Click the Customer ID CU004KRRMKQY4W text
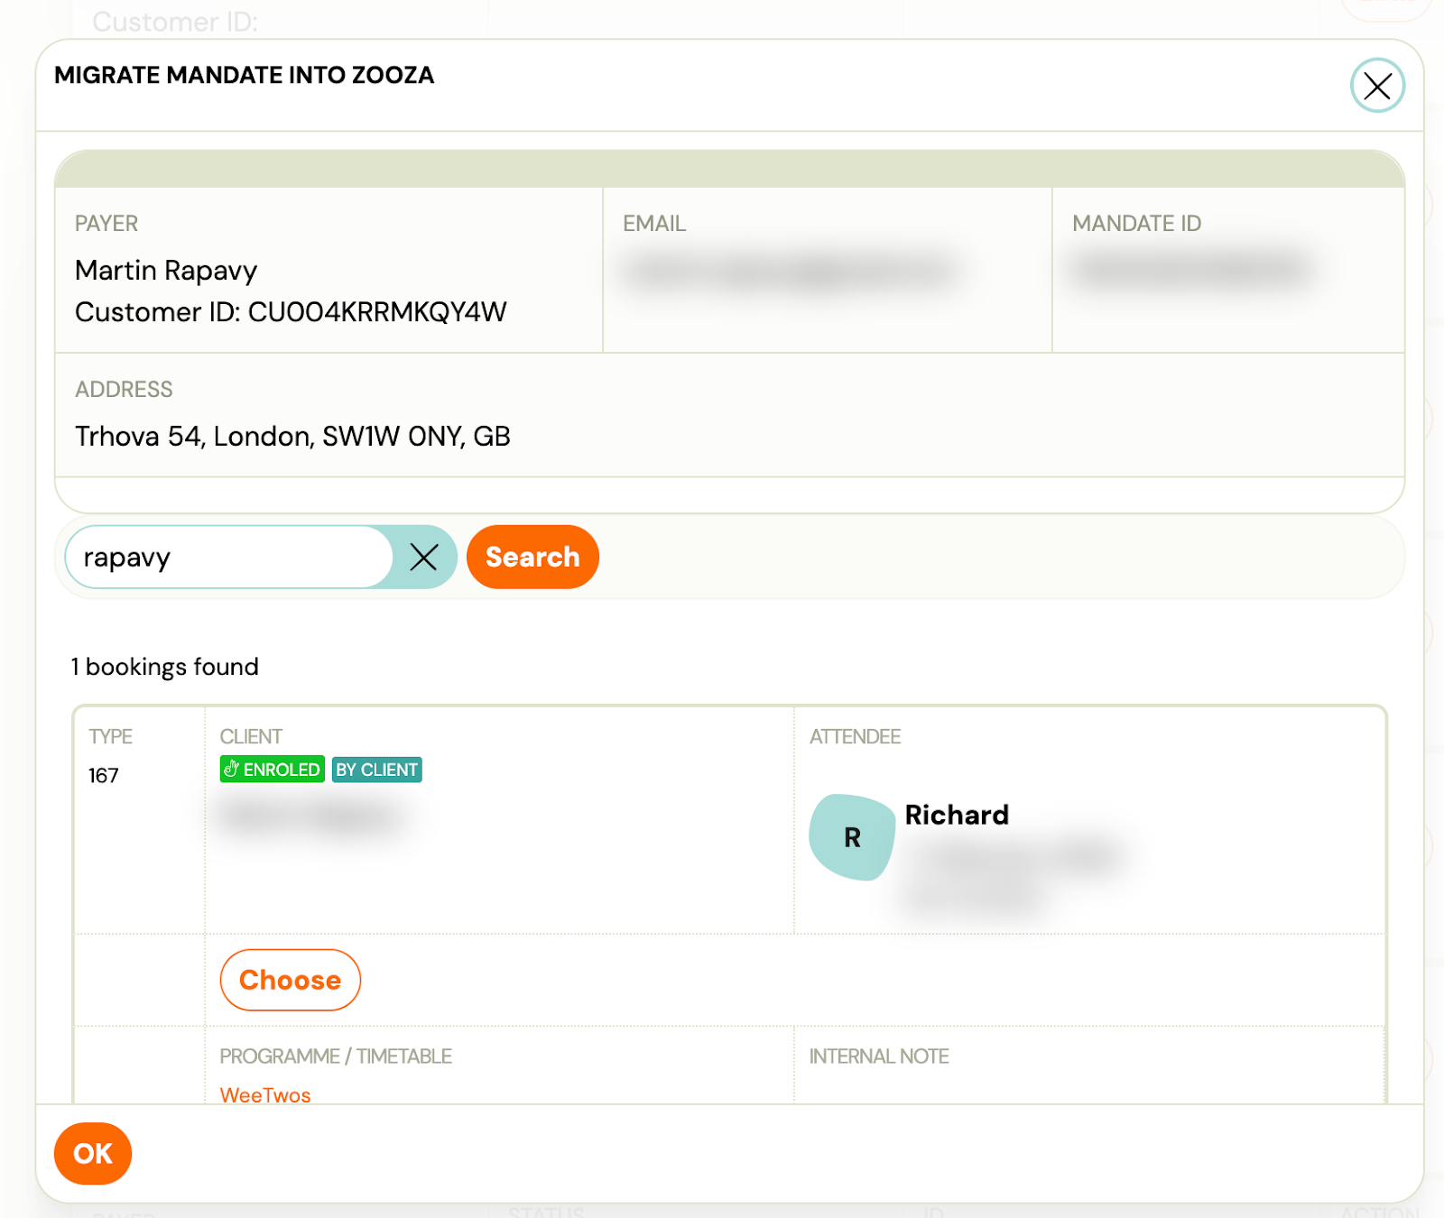 point(291,312)
